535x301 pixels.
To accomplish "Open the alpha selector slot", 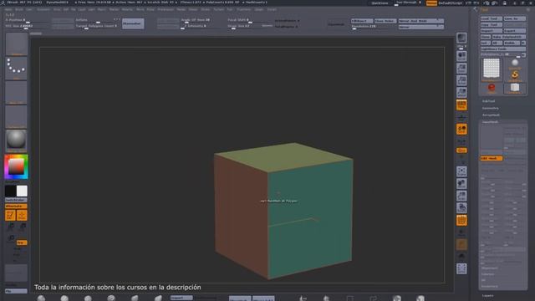I will (17, 93).
